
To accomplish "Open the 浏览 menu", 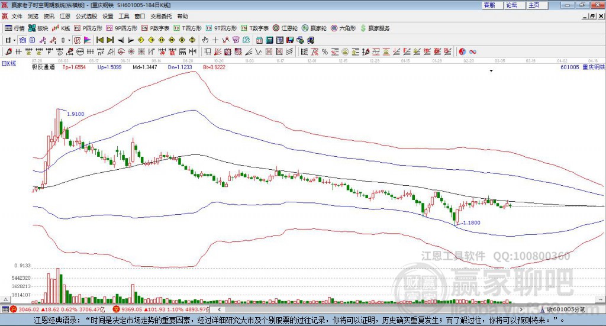I will point(33,16).
